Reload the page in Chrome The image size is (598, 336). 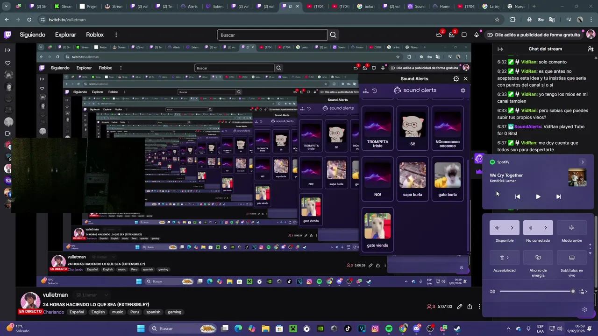(x=29, y=20)
